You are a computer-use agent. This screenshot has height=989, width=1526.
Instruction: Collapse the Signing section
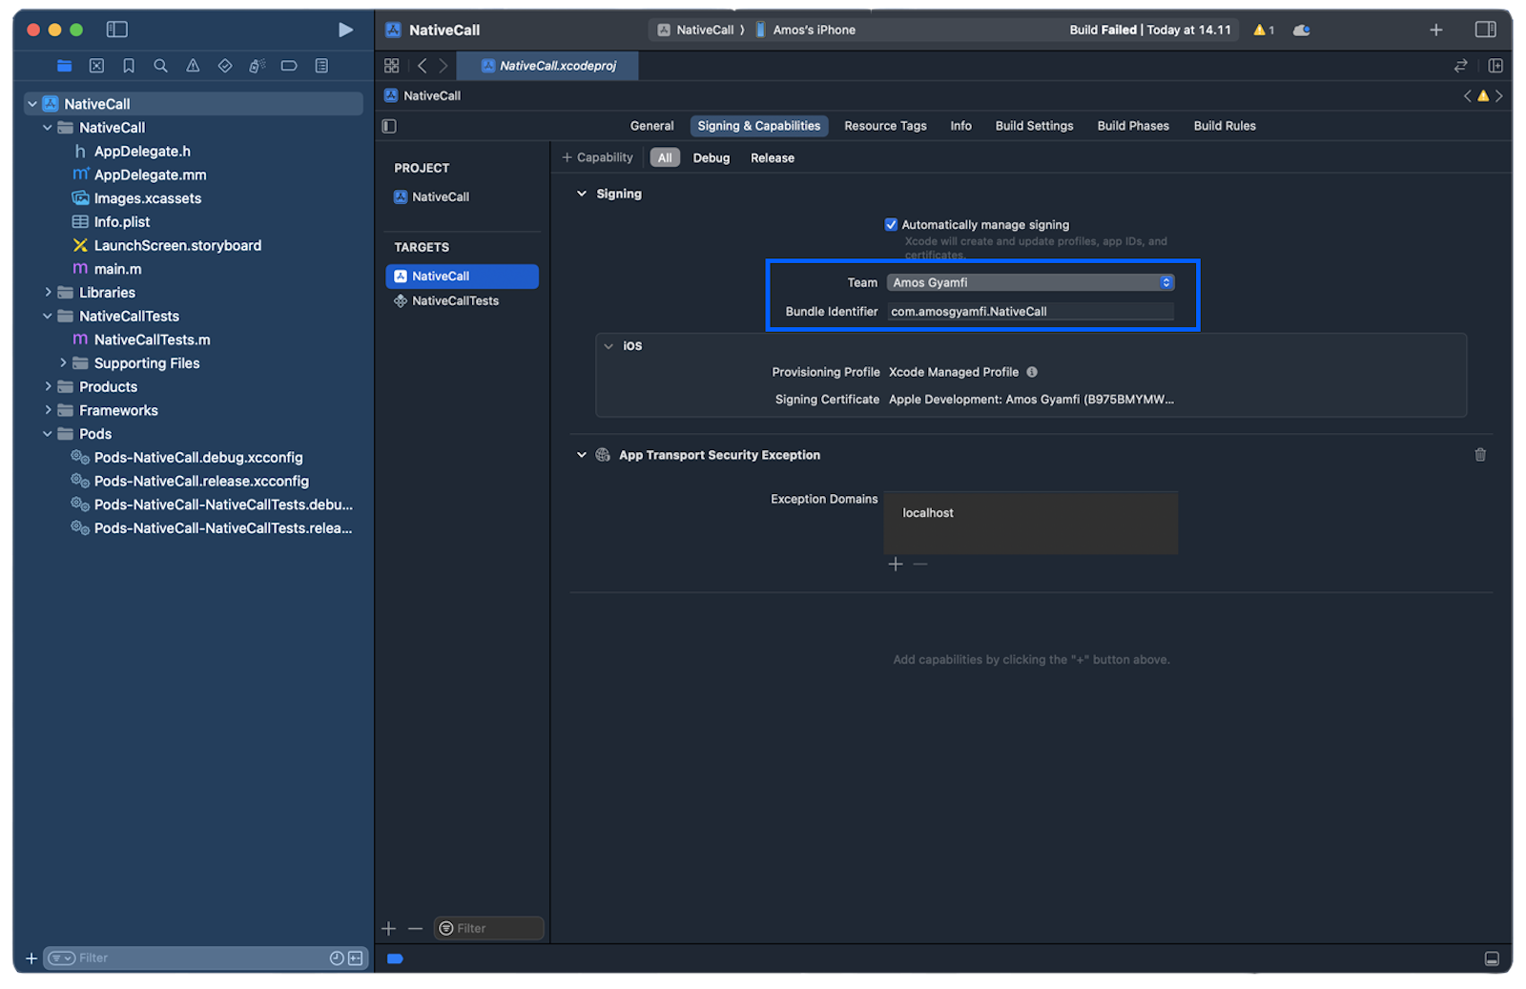pos(582,193)
